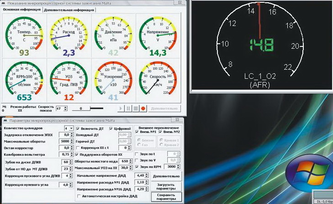Image resolution: width=333 pixels, height=204 pixels.
Task: Click the play button in playback controls
Action: (x=121, y=109)
